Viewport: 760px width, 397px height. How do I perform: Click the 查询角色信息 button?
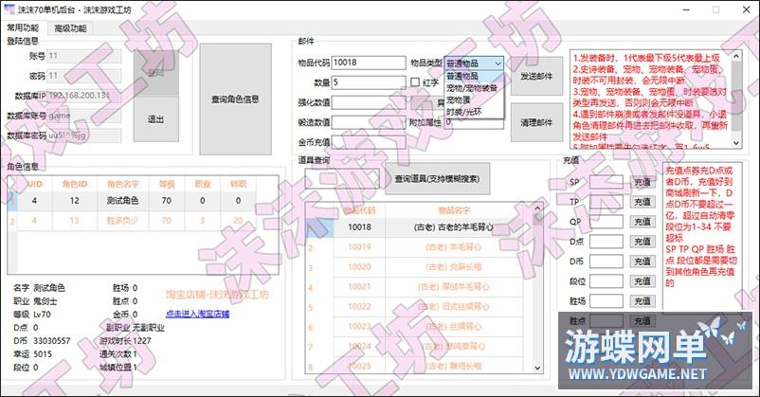(235, 99)
